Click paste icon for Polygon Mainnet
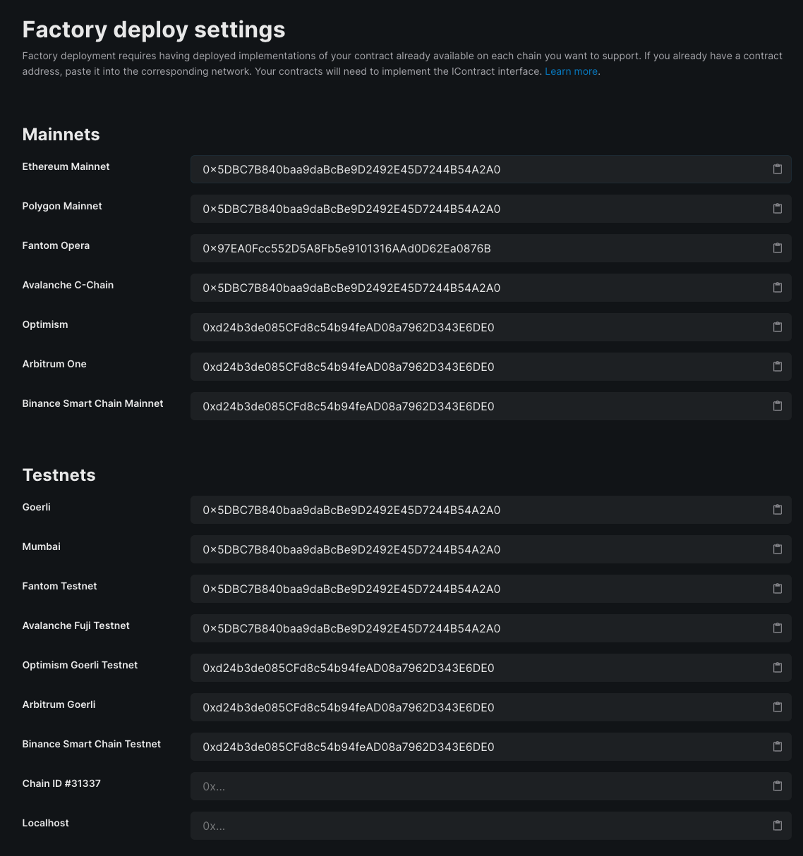The height and width of the screenshot is (856, 803). pos(778,209)
